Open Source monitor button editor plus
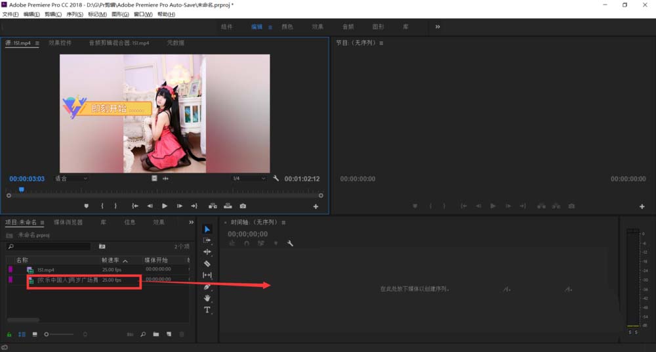The width and height of the screenshot is (656, 352). tap(316, 207)
